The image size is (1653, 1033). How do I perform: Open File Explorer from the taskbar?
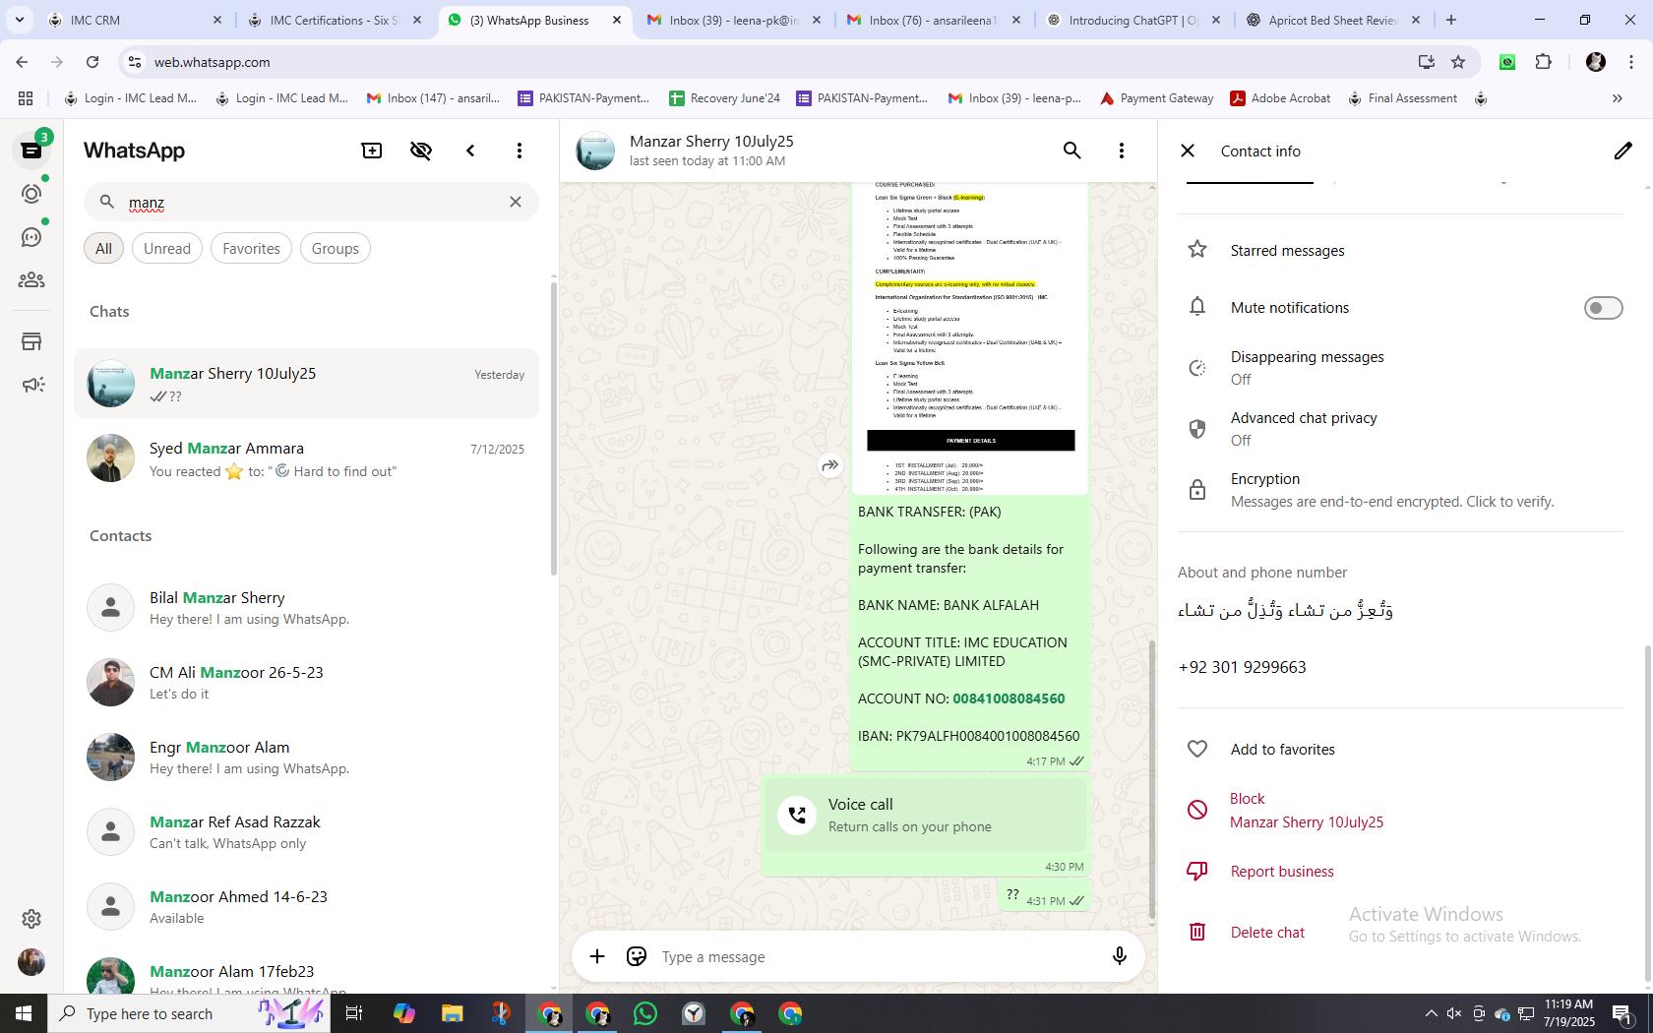click(x=452, y=1013)
